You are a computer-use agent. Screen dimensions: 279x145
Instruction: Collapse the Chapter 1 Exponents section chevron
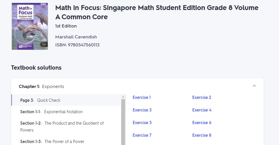point(254,86)
